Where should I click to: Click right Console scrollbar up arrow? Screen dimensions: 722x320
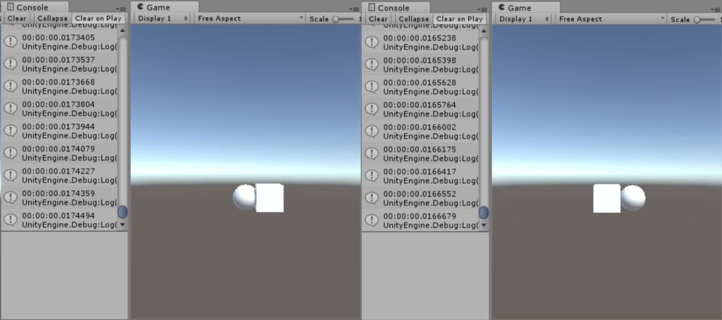click(484, 31)
